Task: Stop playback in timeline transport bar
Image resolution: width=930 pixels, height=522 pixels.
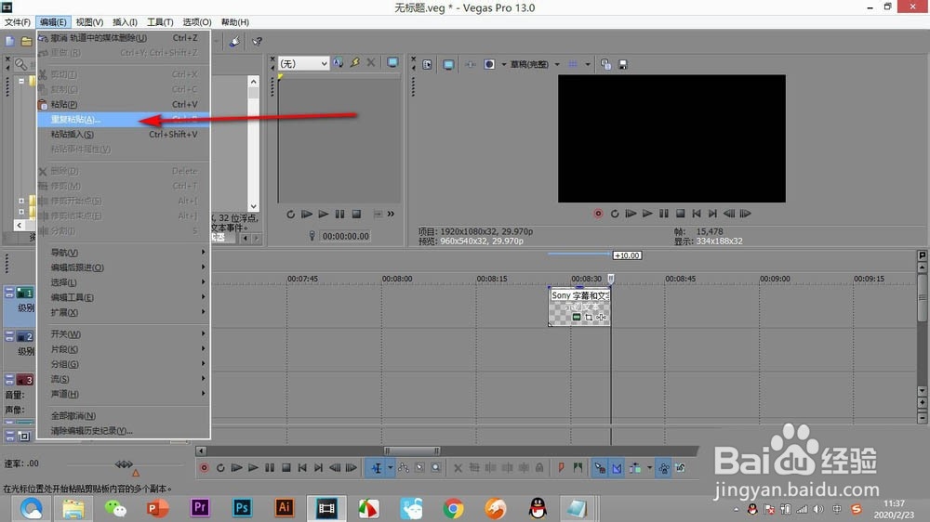Action: [x=286, y=467]
